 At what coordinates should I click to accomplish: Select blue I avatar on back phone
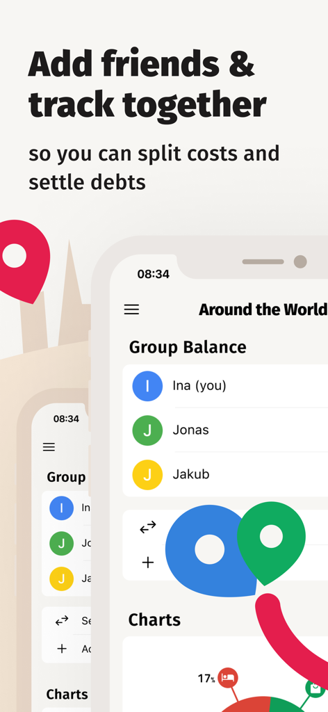pyautogui.click(x=61, y=508)
